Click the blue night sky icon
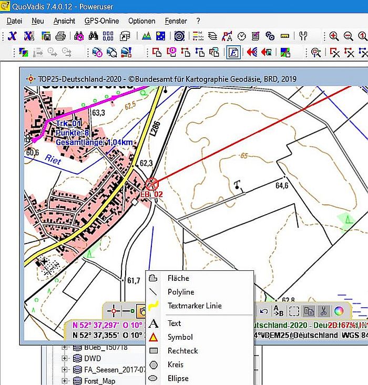 tap(161, 36)
